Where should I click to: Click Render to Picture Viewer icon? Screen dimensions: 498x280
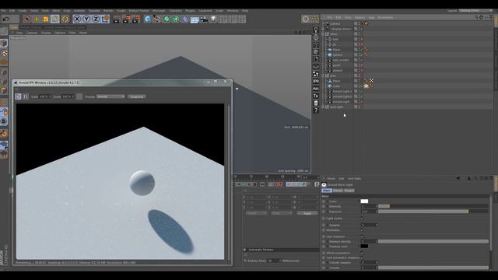pyautogui.click(x=127, y=19)
